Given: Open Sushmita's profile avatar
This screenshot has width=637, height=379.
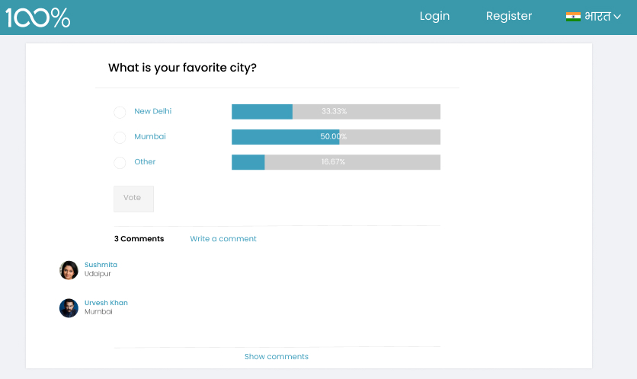Looking at the screenshot, I should click(x=69, y=270).
